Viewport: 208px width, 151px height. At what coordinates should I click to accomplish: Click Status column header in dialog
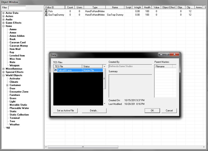click(92, 66)
